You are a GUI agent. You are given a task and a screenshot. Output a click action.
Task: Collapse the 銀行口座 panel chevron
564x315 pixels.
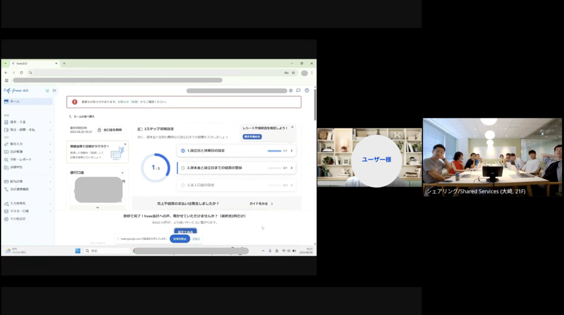pyautogui.click(x=98, y=207)
